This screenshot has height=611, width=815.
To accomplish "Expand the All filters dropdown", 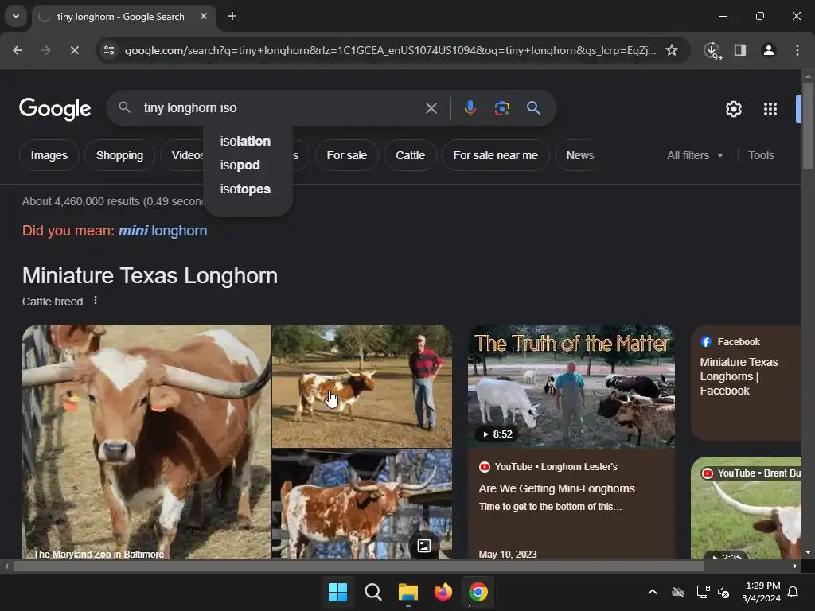I will (695, 155).
